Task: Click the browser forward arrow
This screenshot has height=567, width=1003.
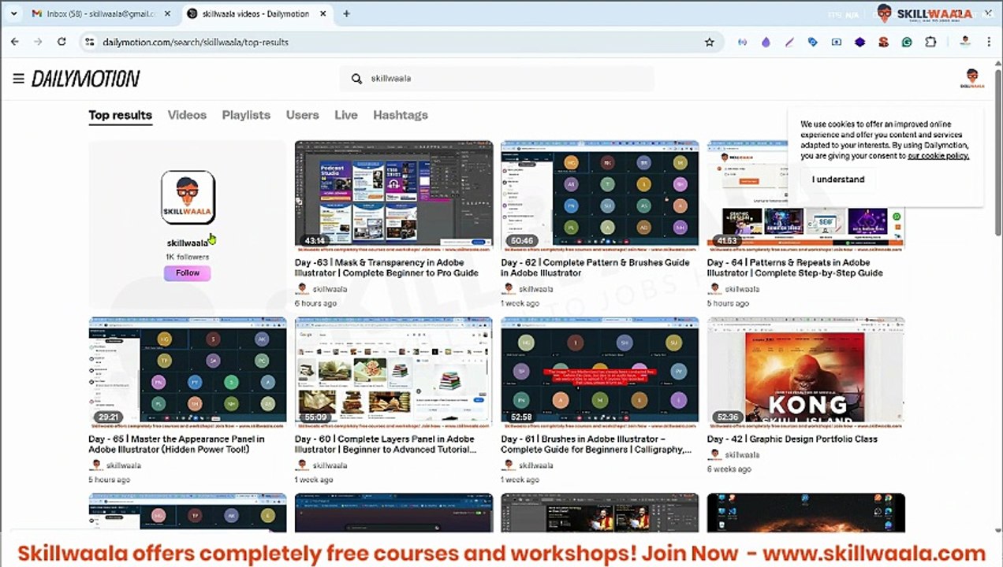Action: [38, 42]
